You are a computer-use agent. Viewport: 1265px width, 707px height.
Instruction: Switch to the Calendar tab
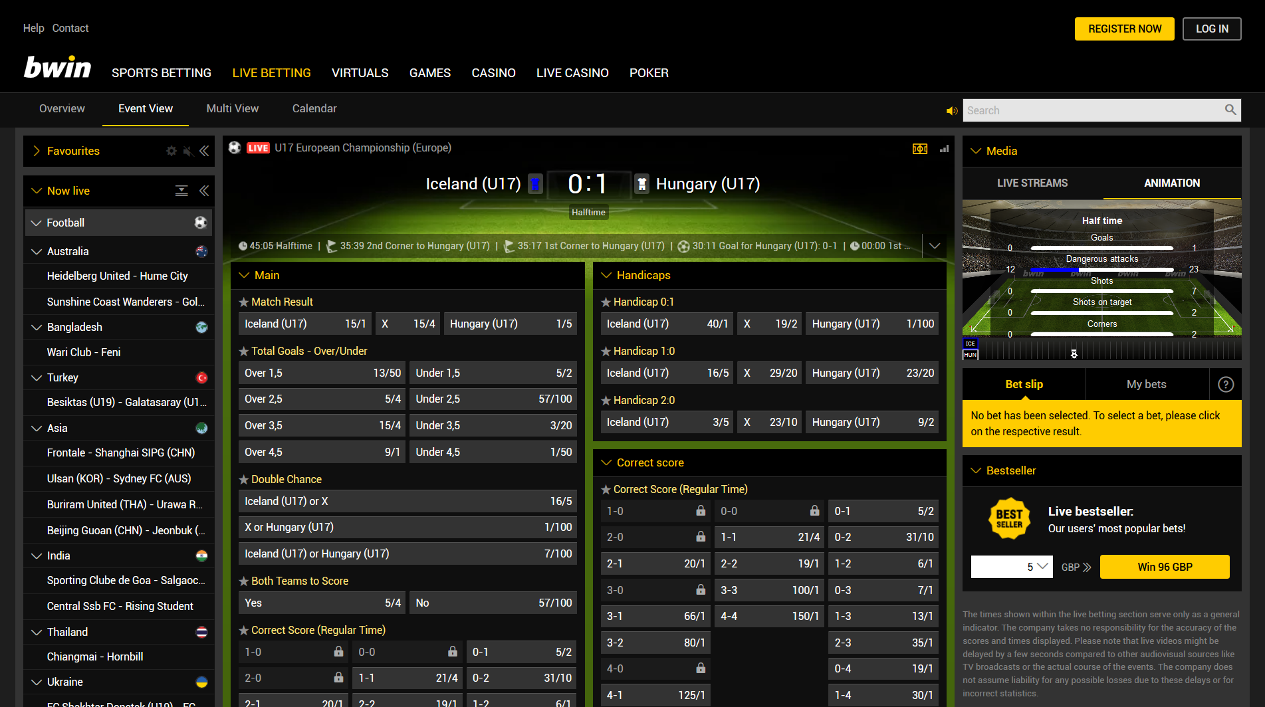coord(314,108)
